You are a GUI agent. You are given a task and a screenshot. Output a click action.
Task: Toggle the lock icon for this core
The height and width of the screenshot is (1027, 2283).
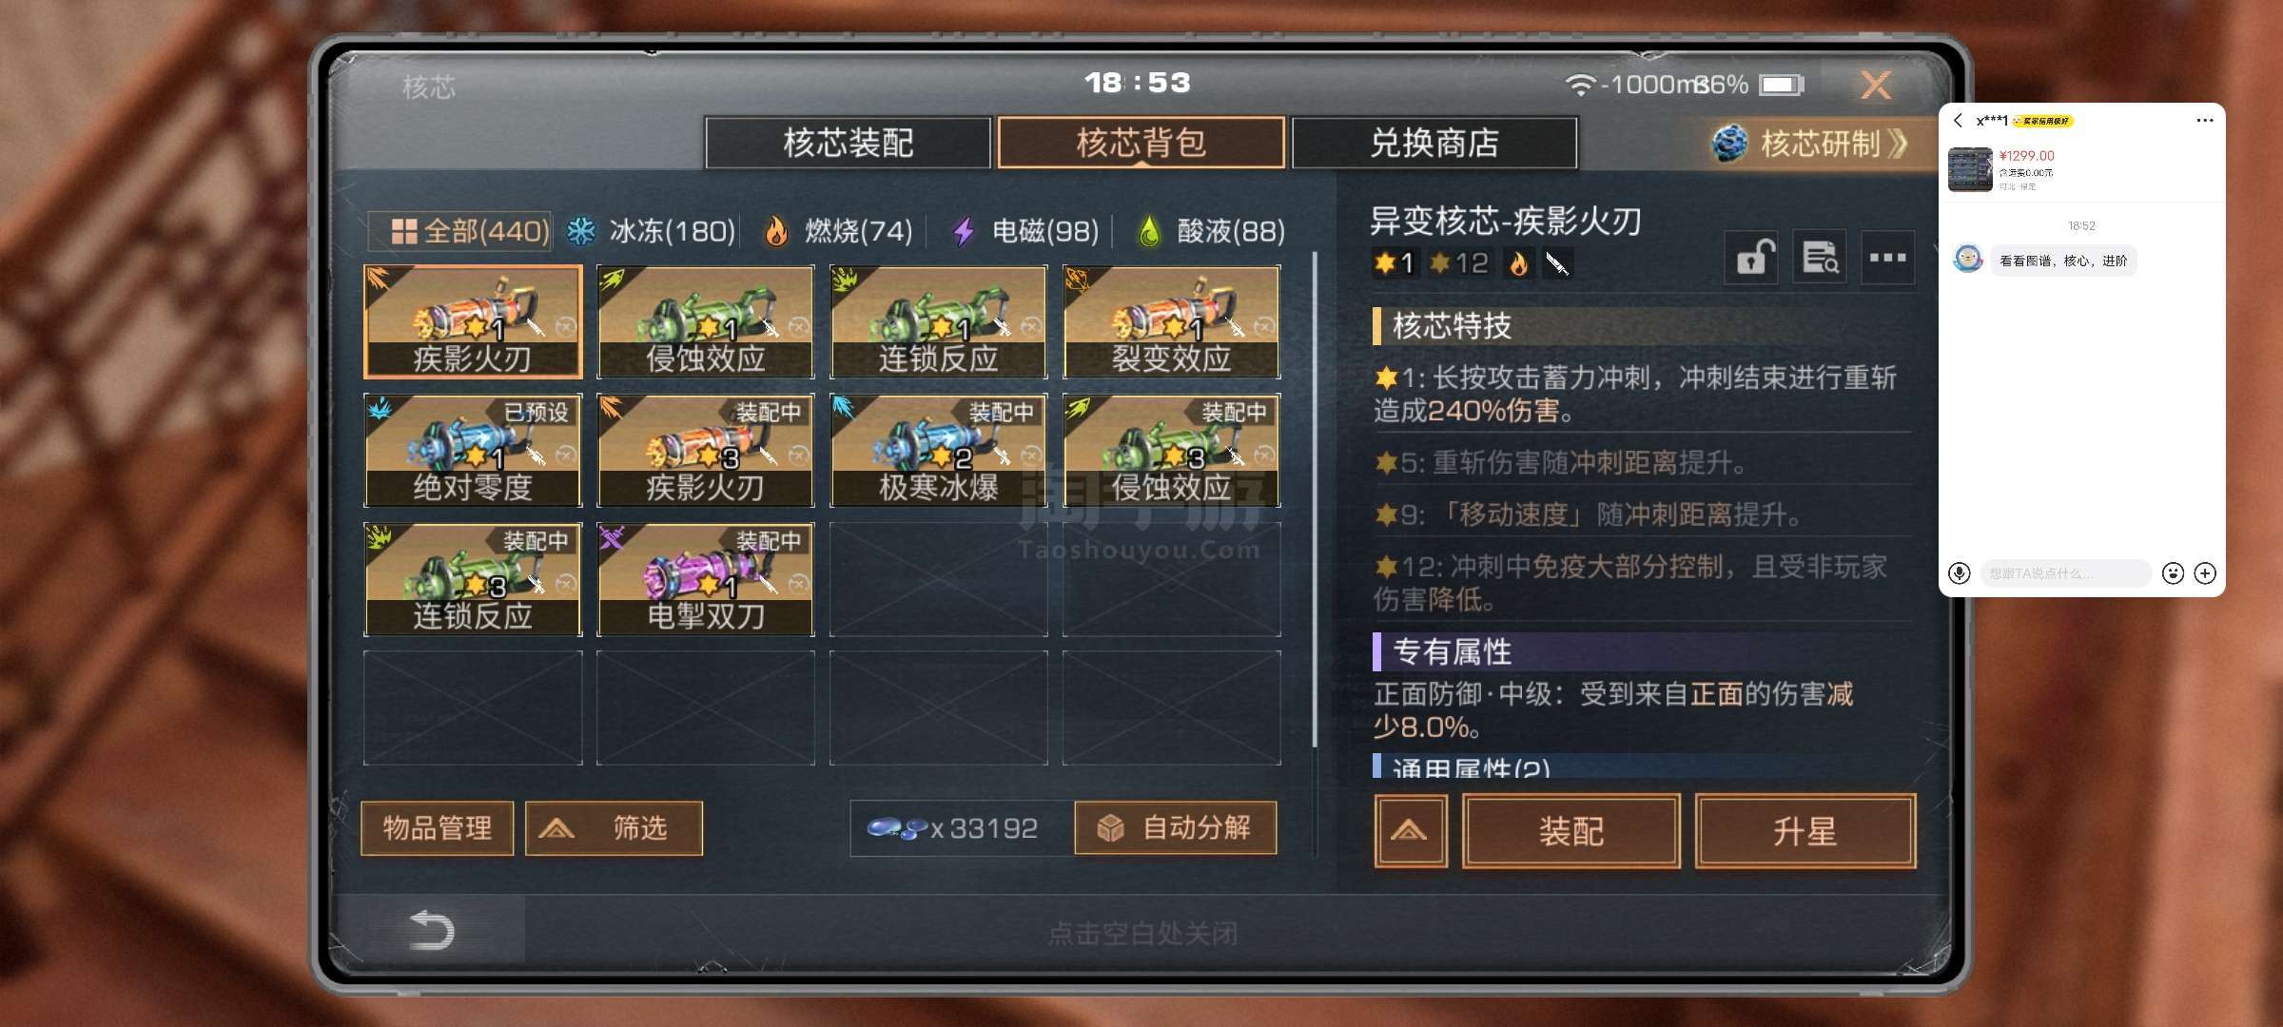point(1751,257)
